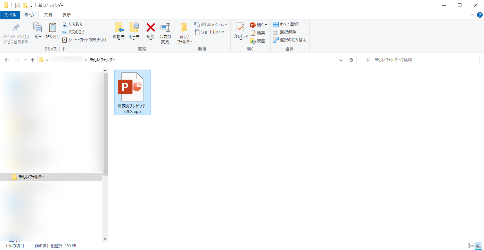
Task: Open the ファイル menu tab
Action: click(x=10, y=15)
